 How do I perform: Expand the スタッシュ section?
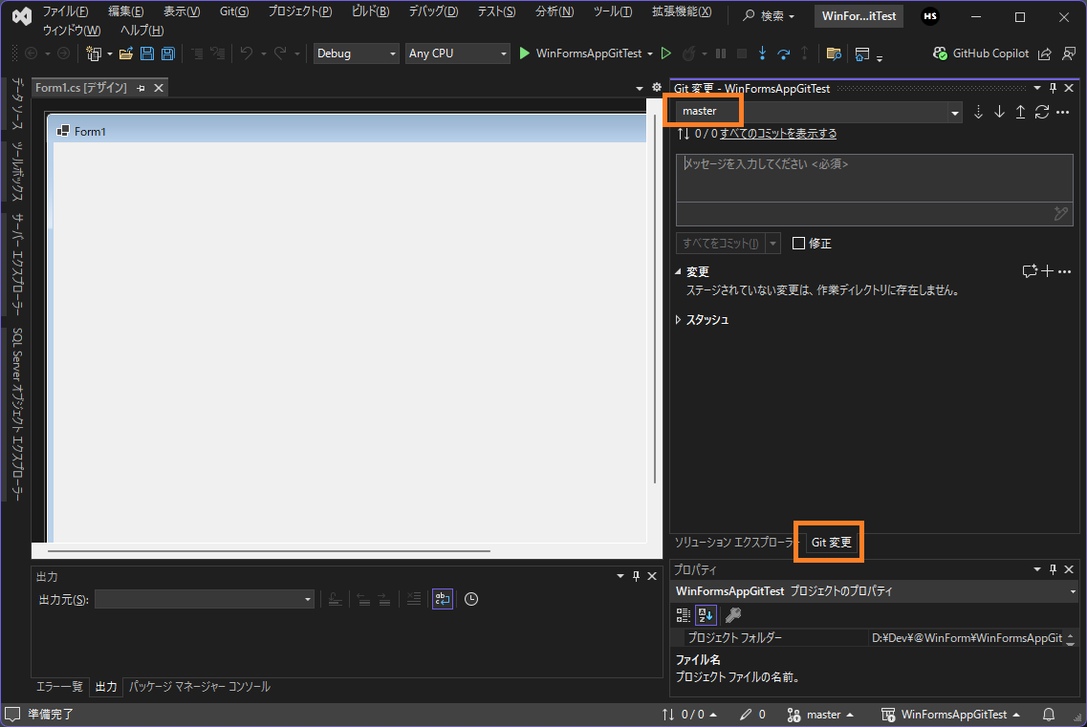[x=679, y=321]
